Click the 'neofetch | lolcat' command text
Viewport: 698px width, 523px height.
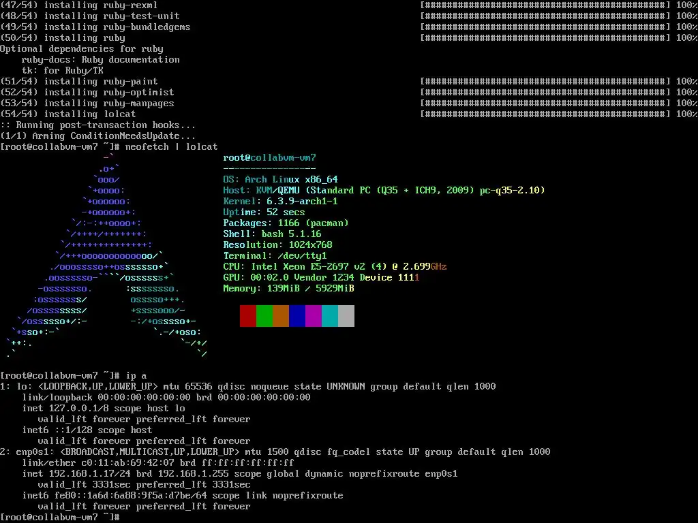171,147
